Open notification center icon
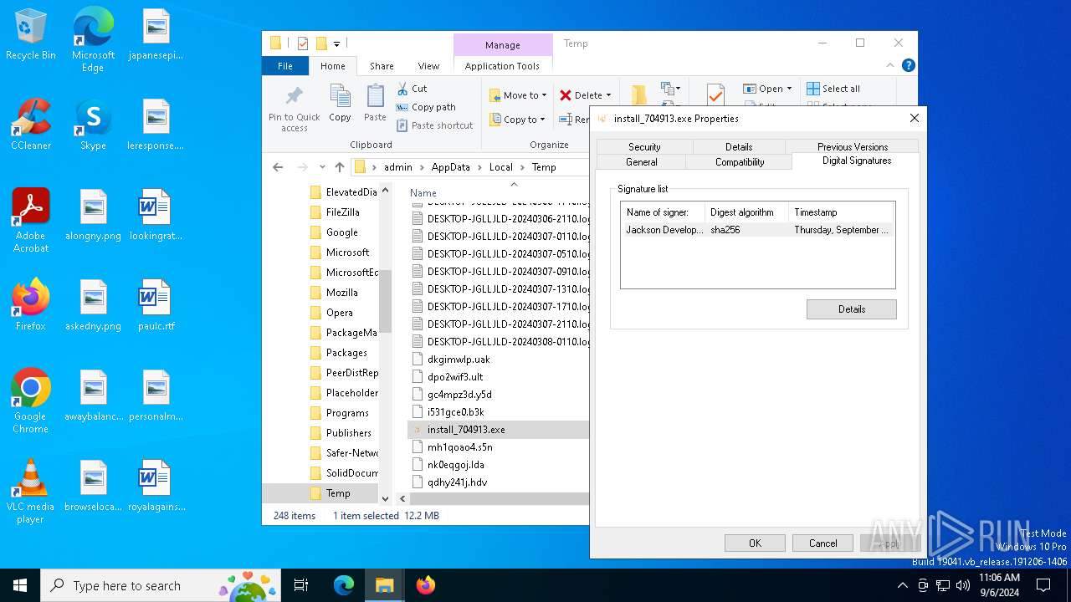The height and width of the screenshot is (602, 1071). coord(1044,585)
